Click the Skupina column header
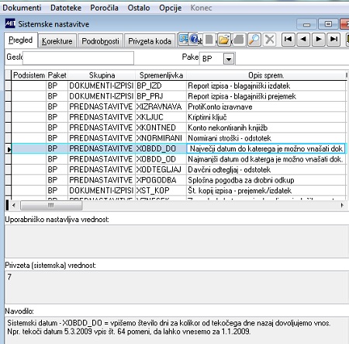Viewport: 349px width, 344px height. pyautogui.click(x=102, y=75)
